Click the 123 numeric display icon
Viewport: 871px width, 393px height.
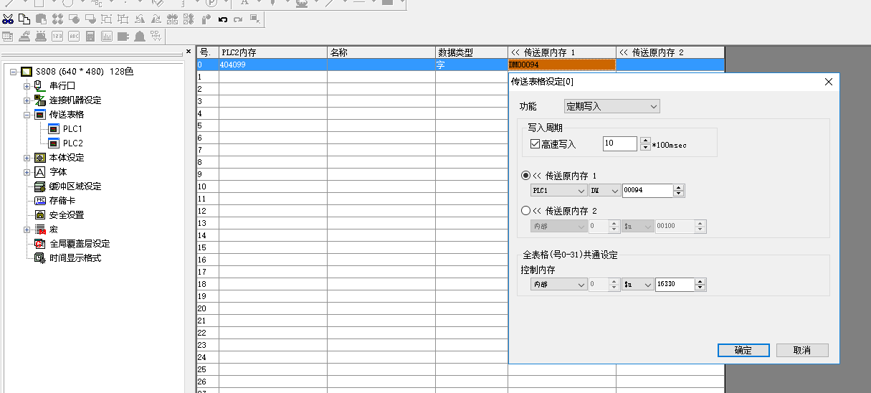click(57, 36)
